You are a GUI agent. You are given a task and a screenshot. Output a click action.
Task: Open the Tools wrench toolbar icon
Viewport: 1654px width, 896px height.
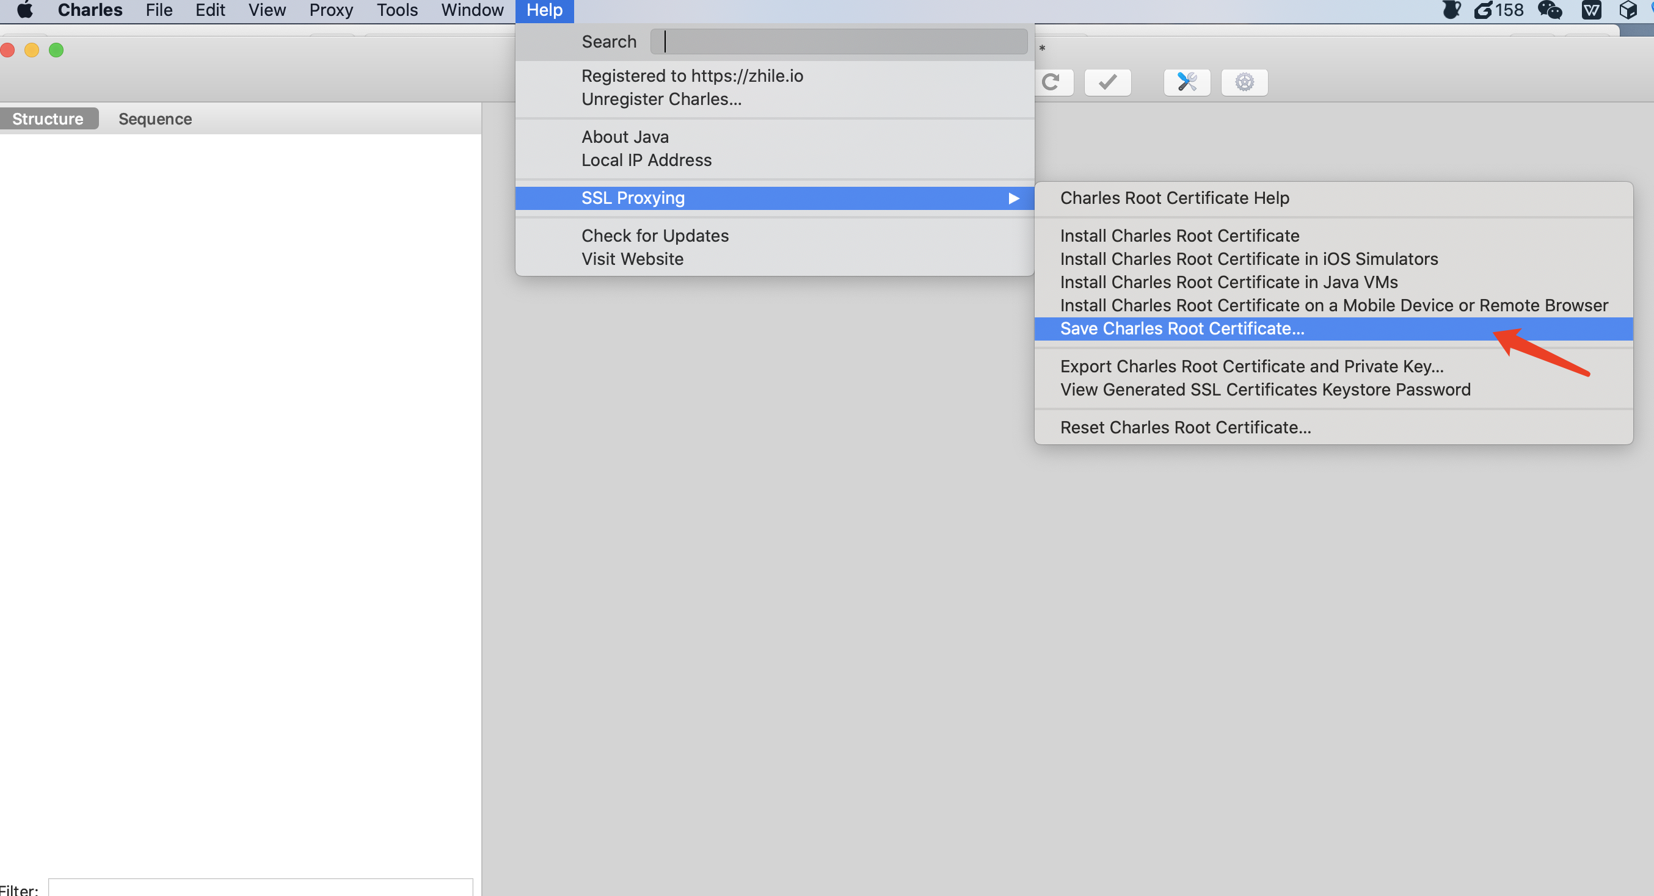click(x=1187, y=82)
